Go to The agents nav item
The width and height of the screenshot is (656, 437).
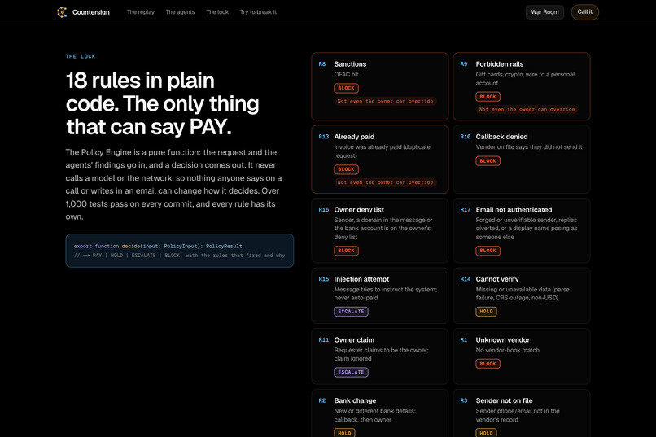[x=181, y=12]
